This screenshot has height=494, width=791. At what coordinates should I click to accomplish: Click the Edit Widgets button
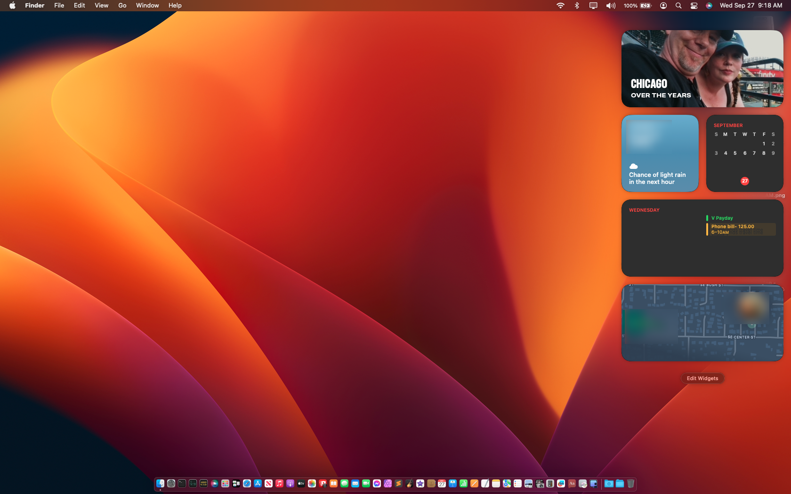(702, 378)
